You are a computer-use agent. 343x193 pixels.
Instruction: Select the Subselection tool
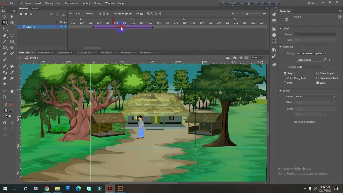(x=12, y=17)
